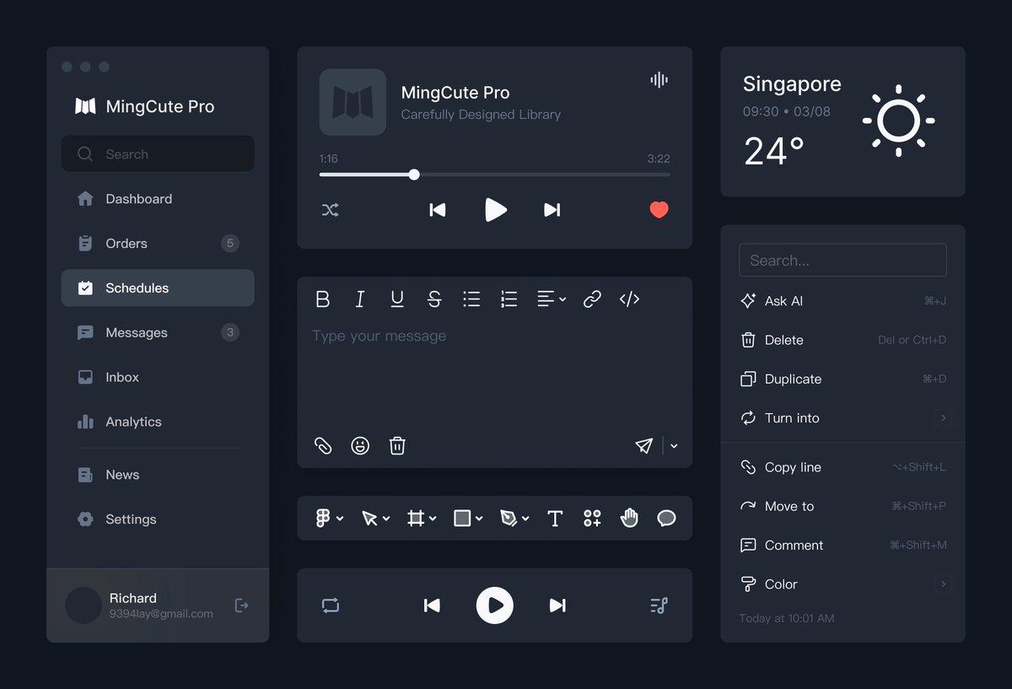Toggle shuffle in the music player
Image resolution: width=1012 pixels, height=689 pixels.
click(330, 210)
